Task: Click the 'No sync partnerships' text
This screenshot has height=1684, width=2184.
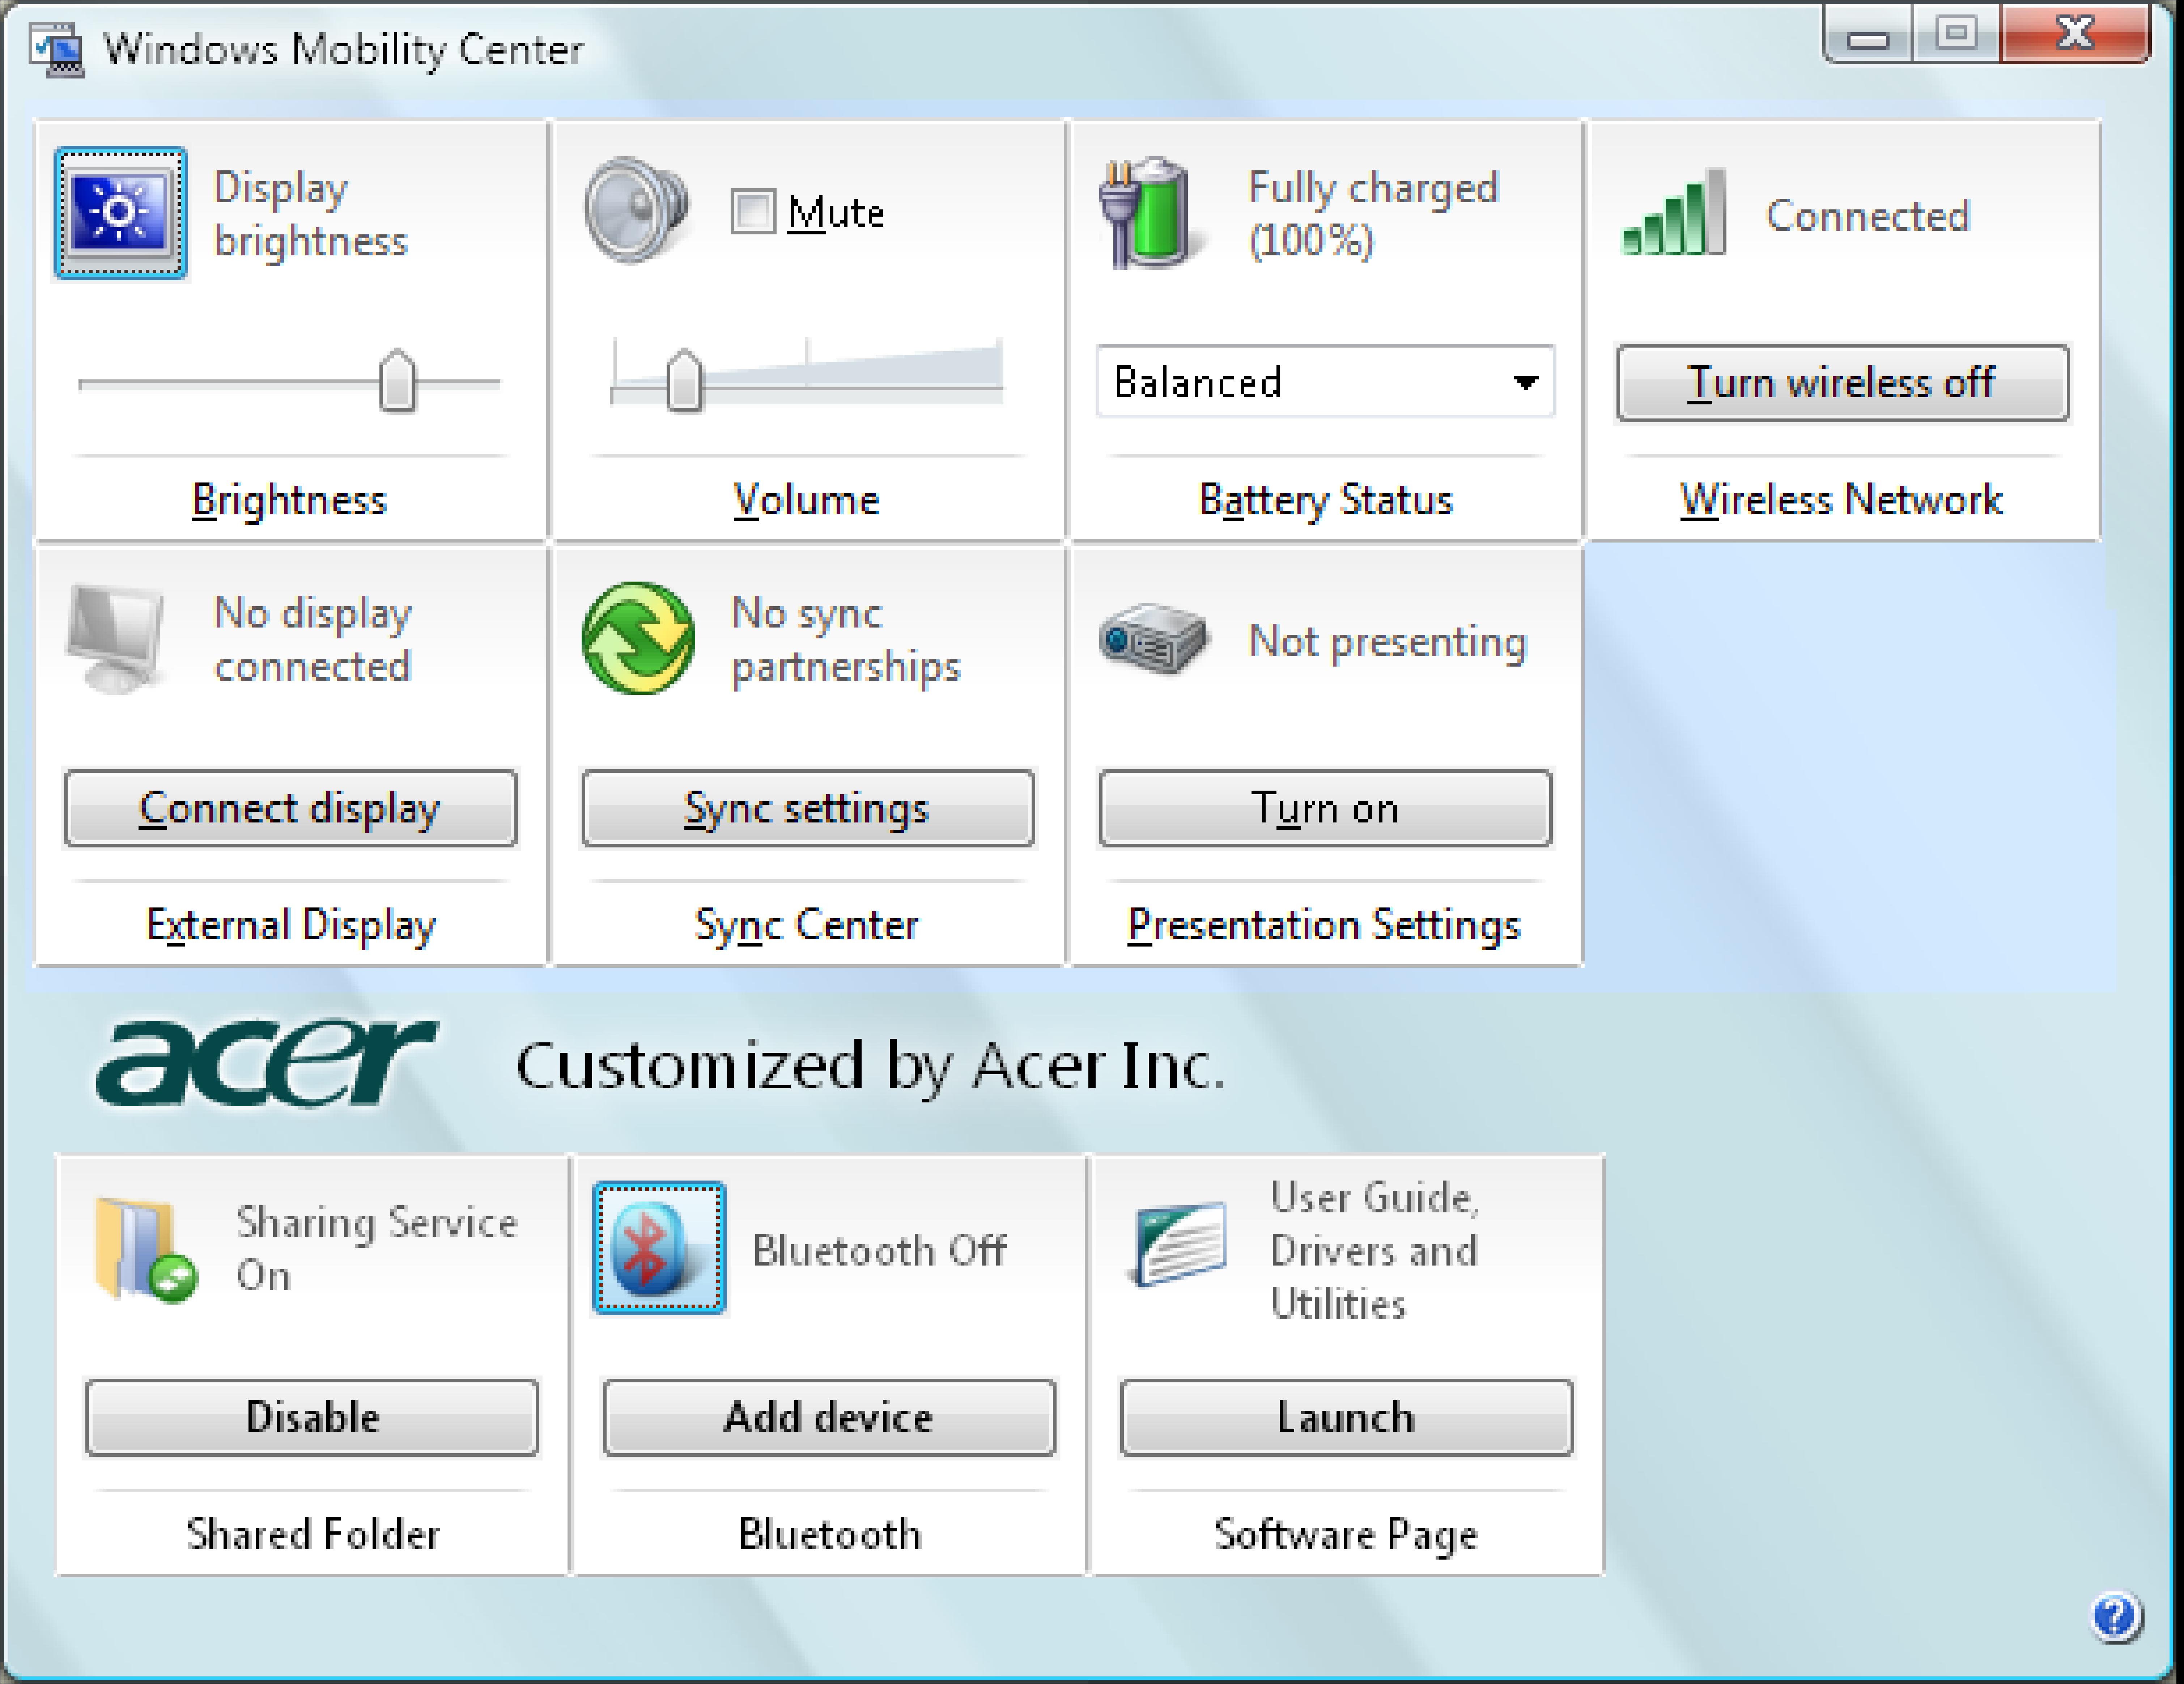Action: 846,640
